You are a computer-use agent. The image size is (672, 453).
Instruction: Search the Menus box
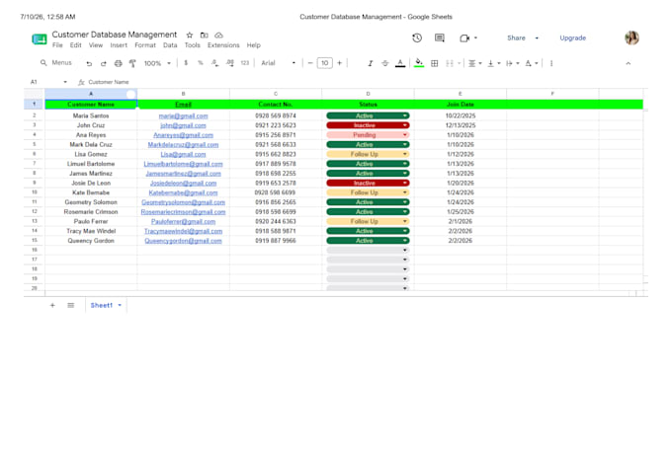coord(57,63)
